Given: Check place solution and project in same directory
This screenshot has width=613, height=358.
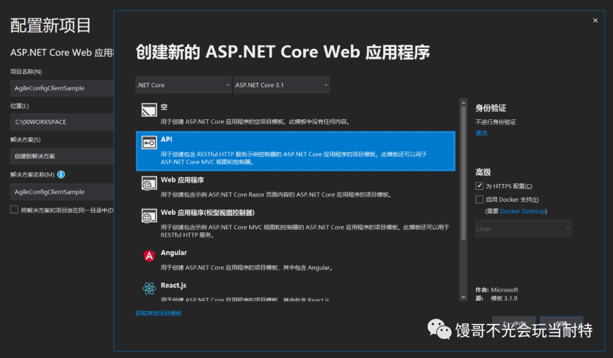Looking at the screenshot, I should point(14,210).
